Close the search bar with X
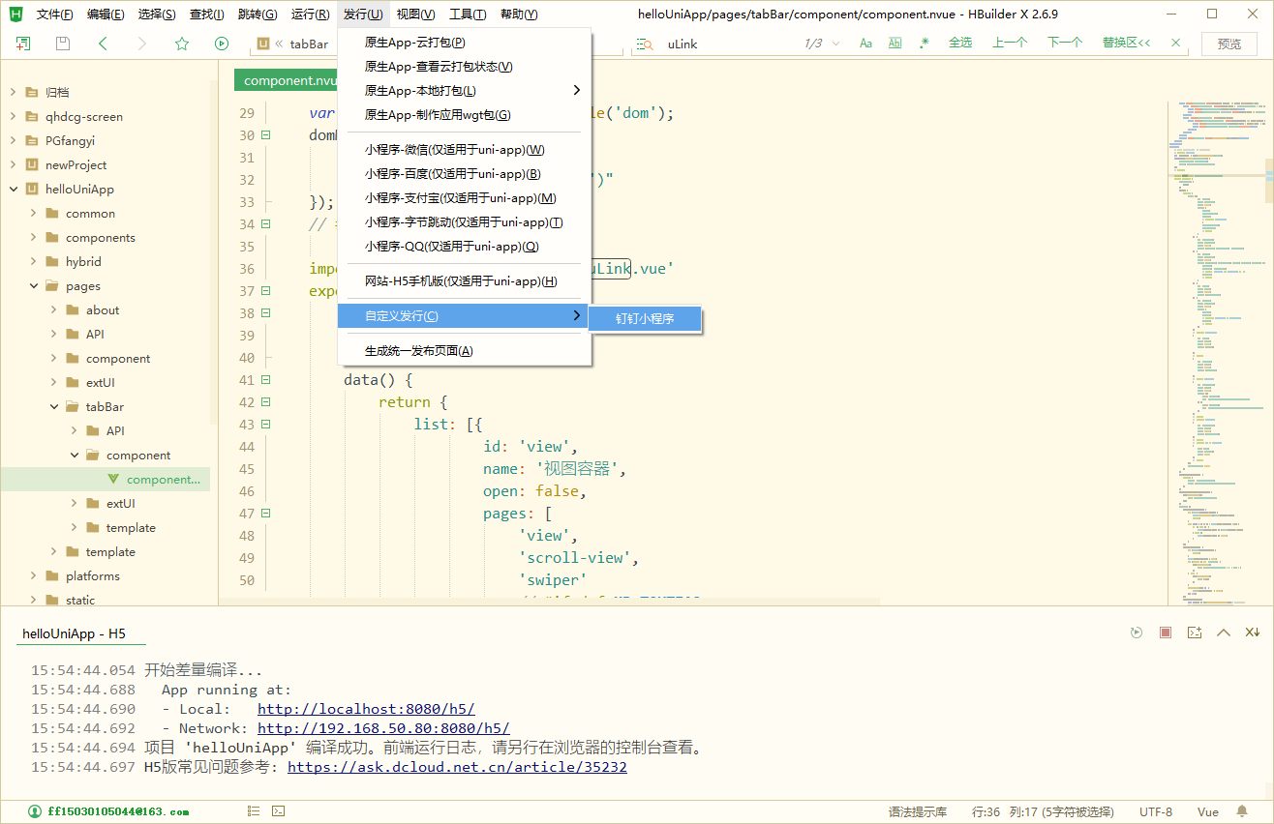 [1176, 44]
